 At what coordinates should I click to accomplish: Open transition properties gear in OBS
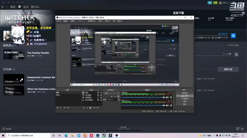pyautogui.click(x=118, y=96)
